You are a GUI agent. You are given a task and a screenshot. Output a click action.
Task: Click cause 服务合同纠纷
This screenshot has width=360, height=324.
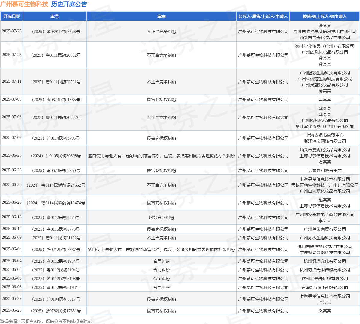tap(162, 217)
